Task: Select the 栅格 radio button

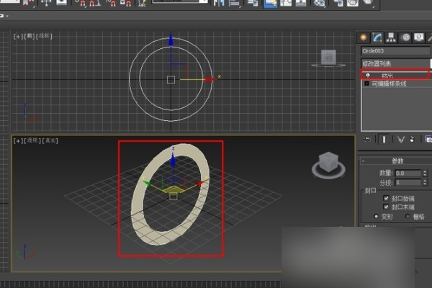Action: [x=408, y=216]
